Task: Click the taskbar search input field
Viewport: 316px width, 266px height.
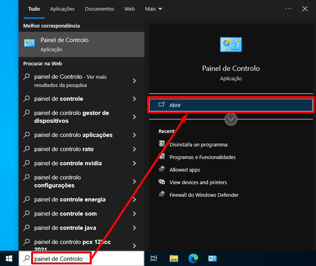Action: pyautogui.click(x=81, y=259)
